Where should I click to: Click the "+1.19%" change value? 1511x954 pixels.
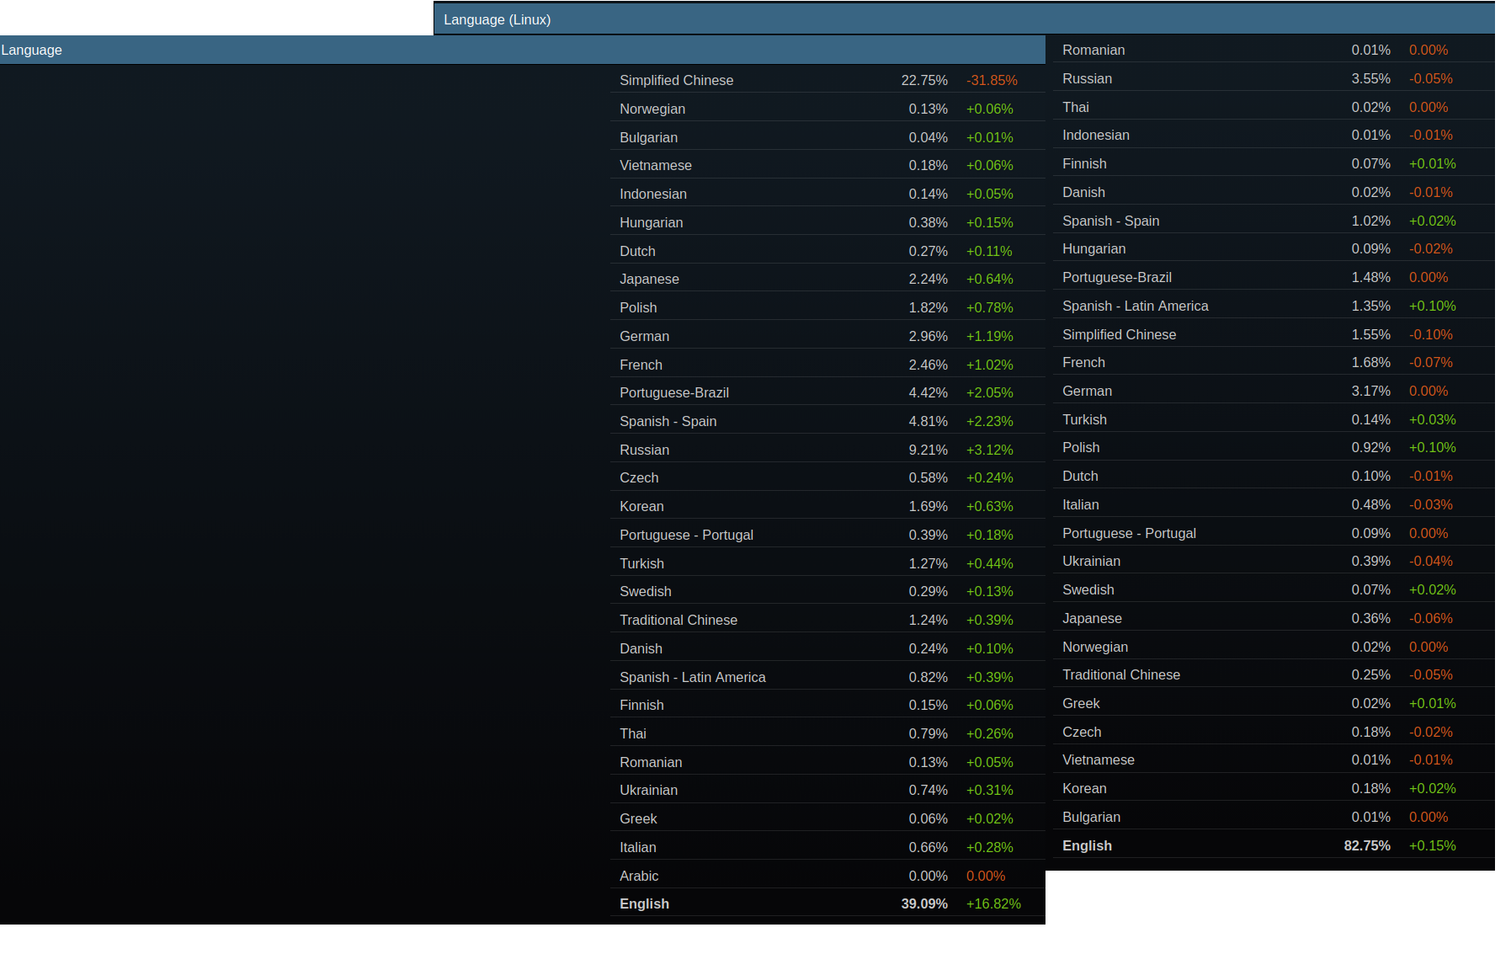click(x=990, y=336)
